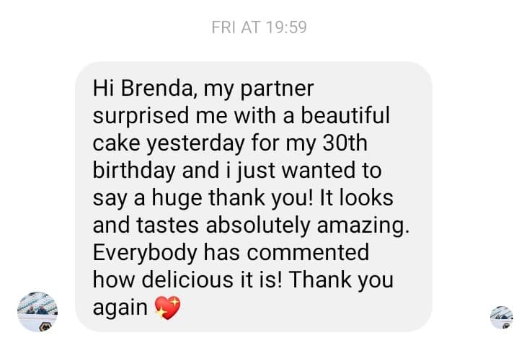Click the word "again" before the heart
519x353 pixels.
(x=120, y=308)
